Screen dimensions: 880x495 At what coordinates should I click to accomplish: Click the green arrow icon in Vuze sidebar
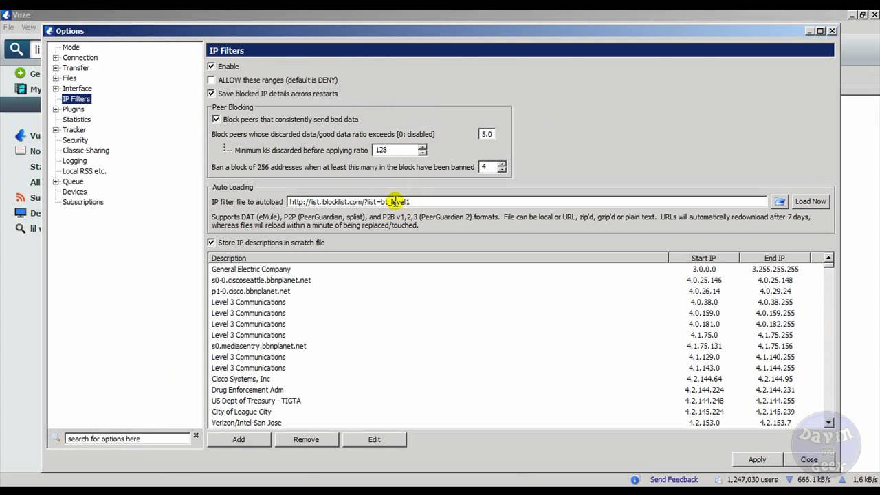pyautogui.click(x=20, y=74)
